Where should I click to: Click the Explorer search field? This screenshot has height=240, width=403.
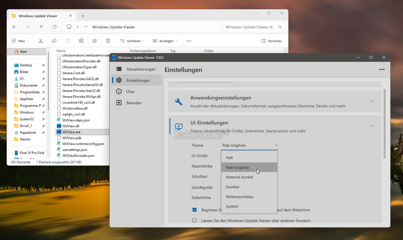click(x=250, y=27)
